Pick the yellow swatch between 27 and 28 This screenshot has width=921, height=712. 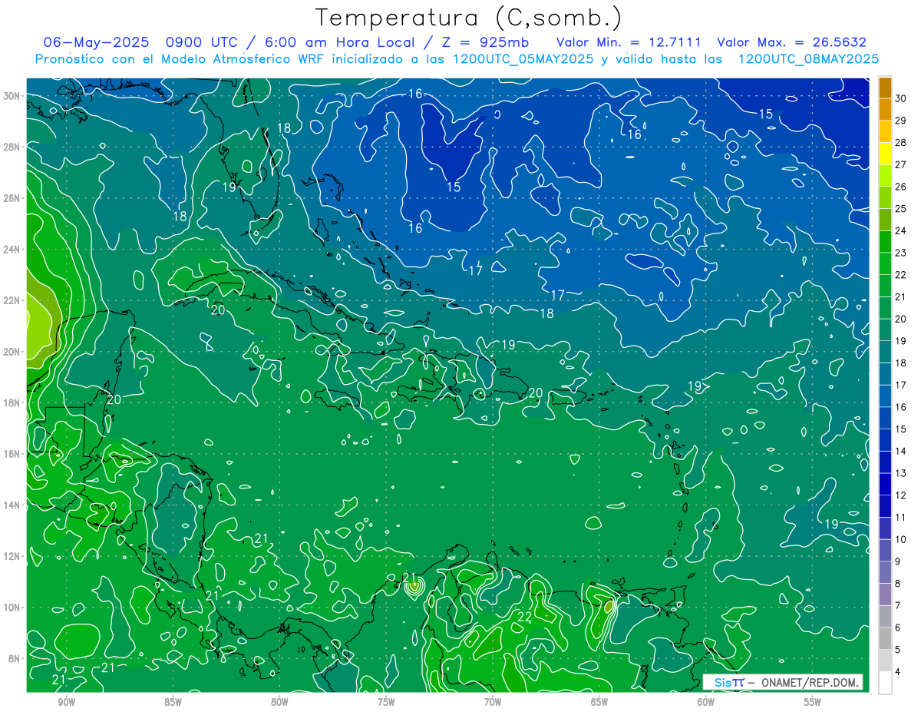tap(885, 154)
